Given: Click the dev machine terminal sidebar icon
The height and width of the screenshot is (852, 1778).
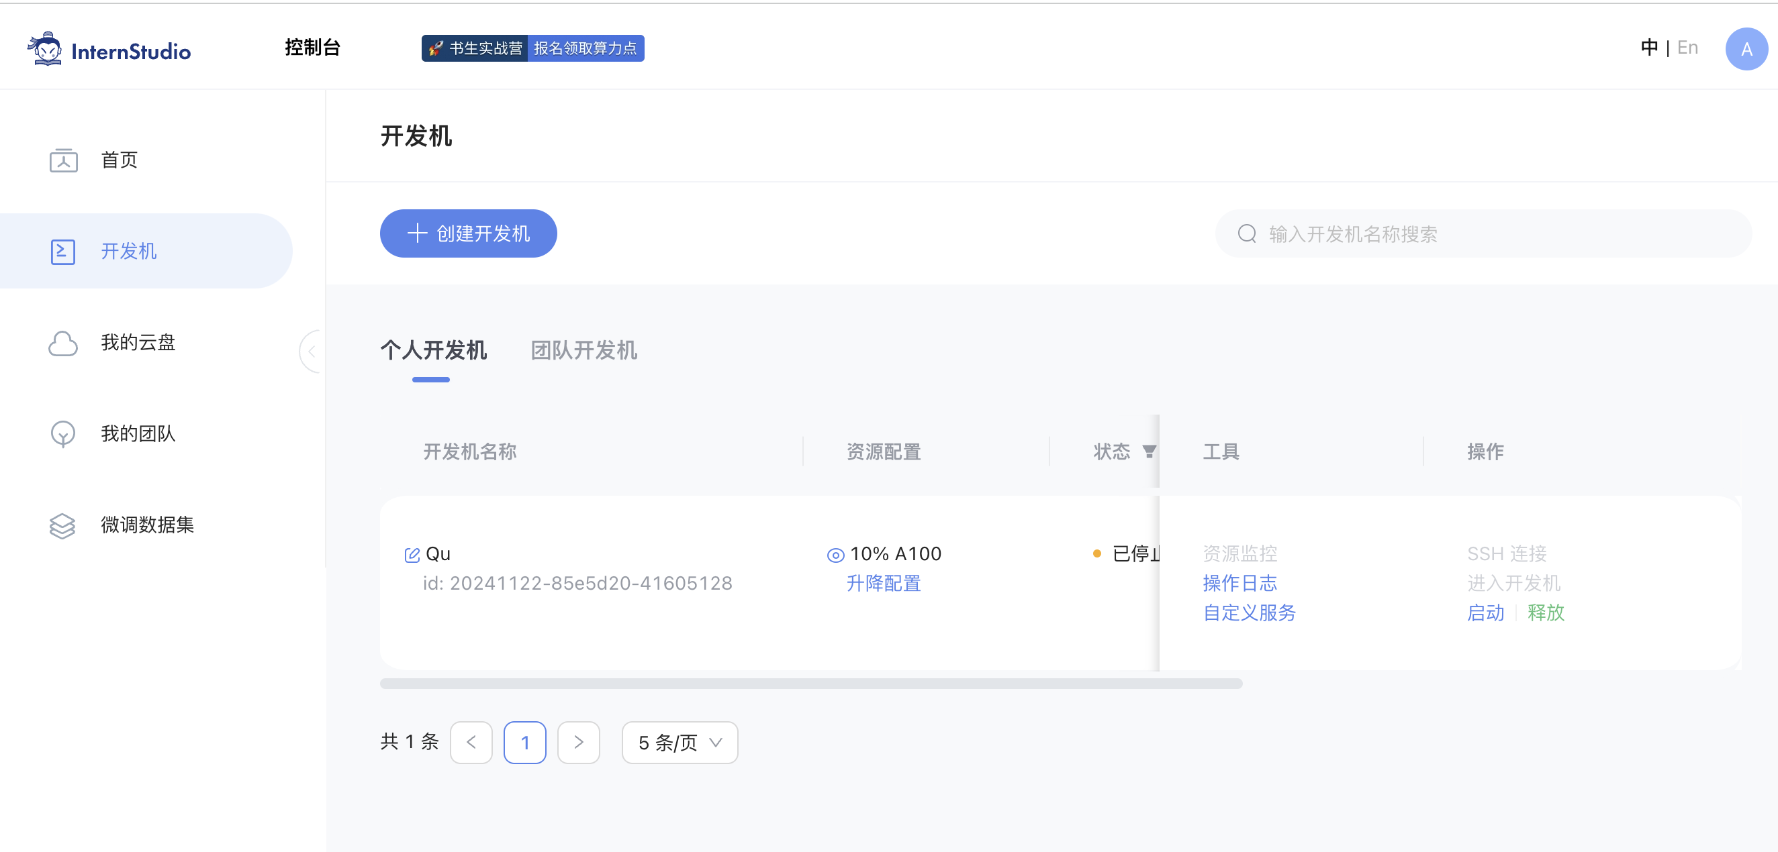Looking at the screenshot, I should (63, 252).
